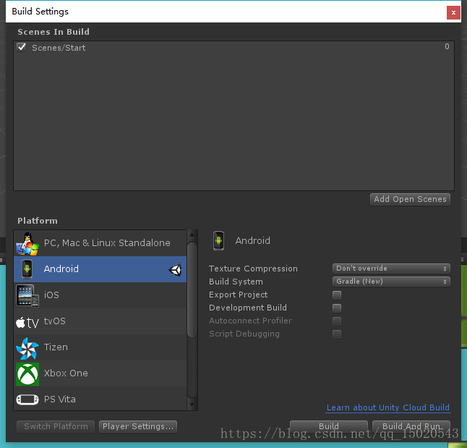Uncheck the Scenes/Start scene checkbox
This screenshot has height=448, width=467.
coord(22,47)
